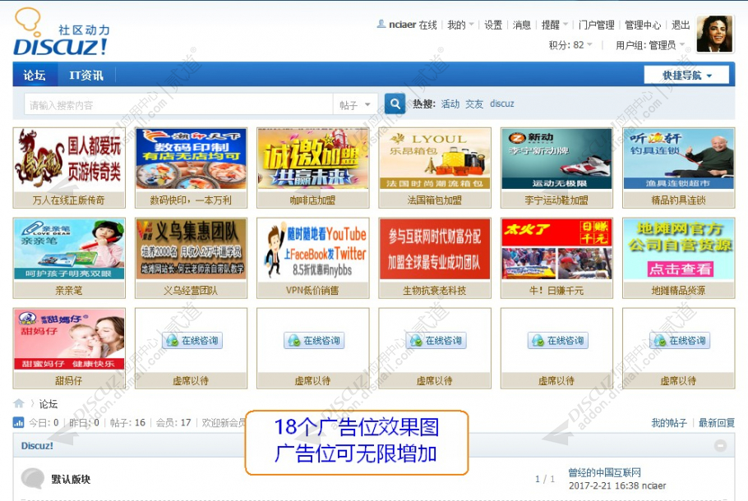Expand the 提醒 dropdown
The image size is (748, 501).
(554, 25)
